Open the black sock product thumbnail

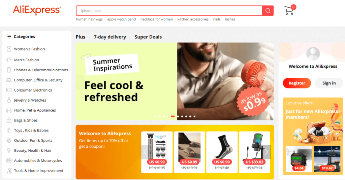(x=222, y=147)
